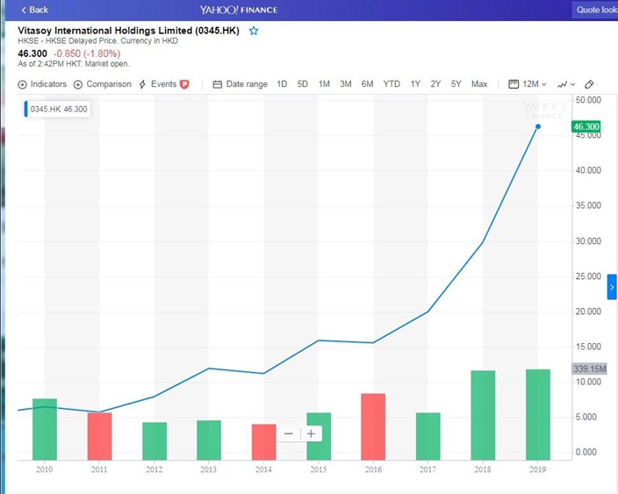This screenshot has width=618, height=494.
Task: Zoom out the chart with minus button
Action: (289, 433)
